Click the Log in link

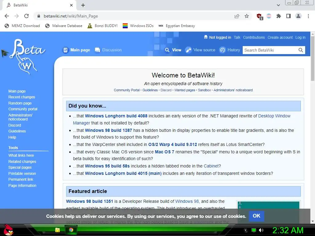tap(300, 37)
